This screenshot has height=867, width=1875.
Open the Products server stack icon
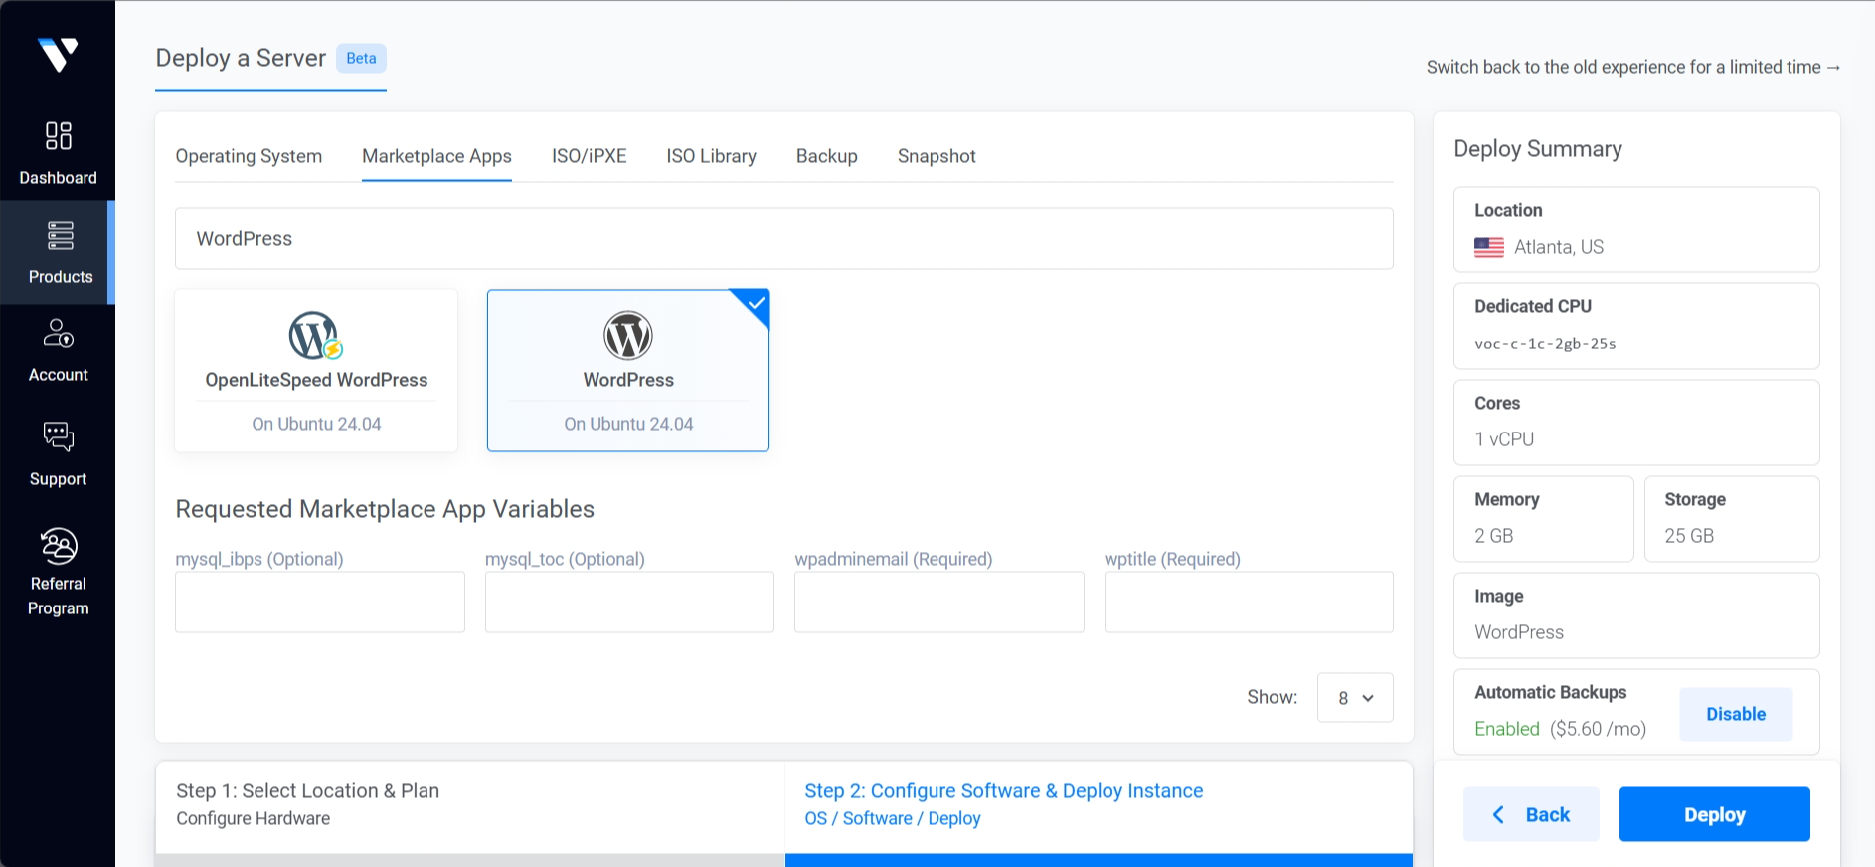[60, 236]
